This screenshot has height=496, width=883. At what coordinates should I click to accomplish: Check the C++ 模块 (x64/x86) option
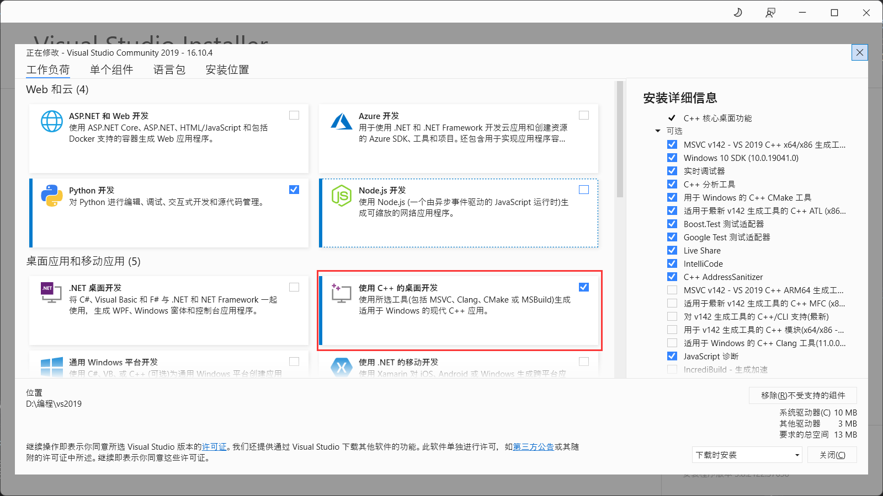tap(672, 330)
